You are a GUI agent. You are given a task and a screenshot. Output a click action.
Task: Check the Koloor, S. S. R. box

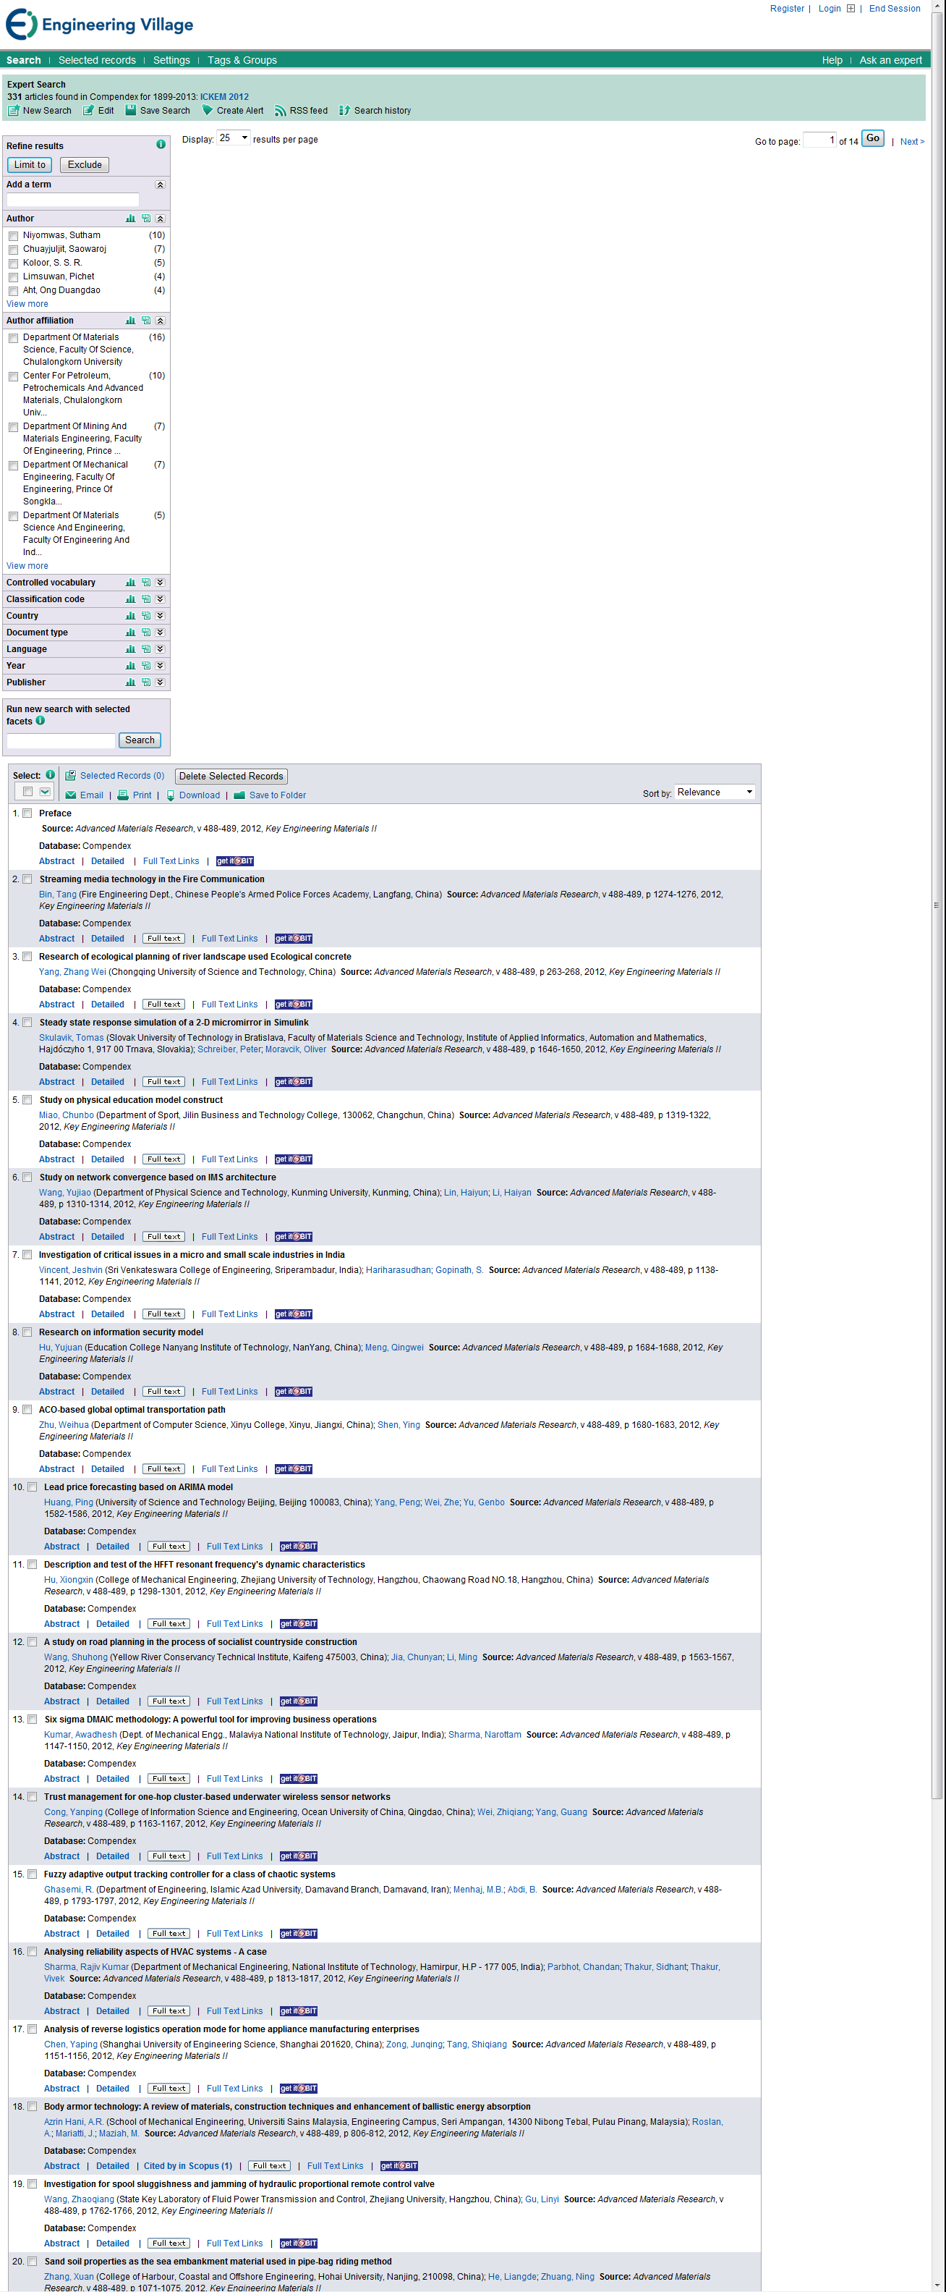(x=13, y=264)
